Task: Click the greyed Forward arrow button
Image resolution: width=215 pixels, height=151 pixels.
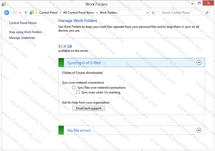Action: (14, 13)
